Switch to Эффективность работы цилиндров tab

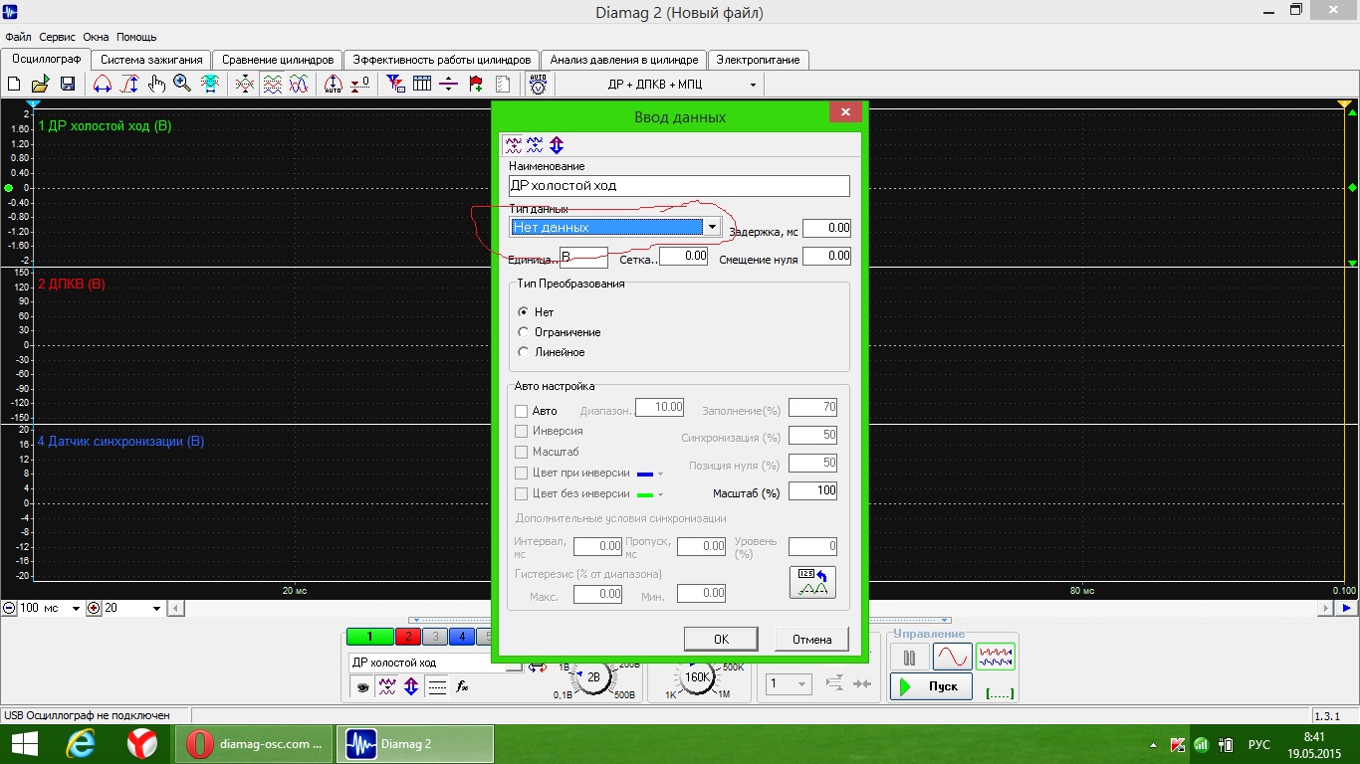coord(442,60)
